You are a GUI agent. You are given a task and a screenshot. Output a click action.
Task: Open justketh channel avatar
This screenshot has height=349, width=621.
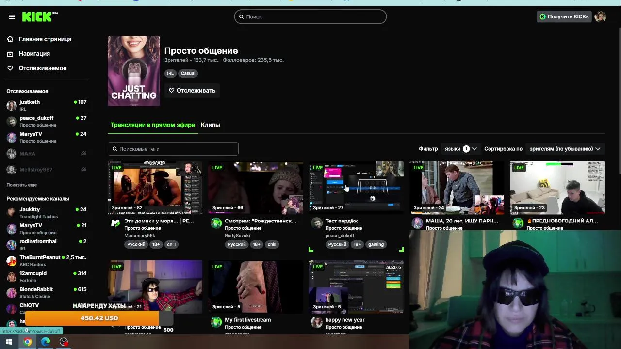point(12,106)
